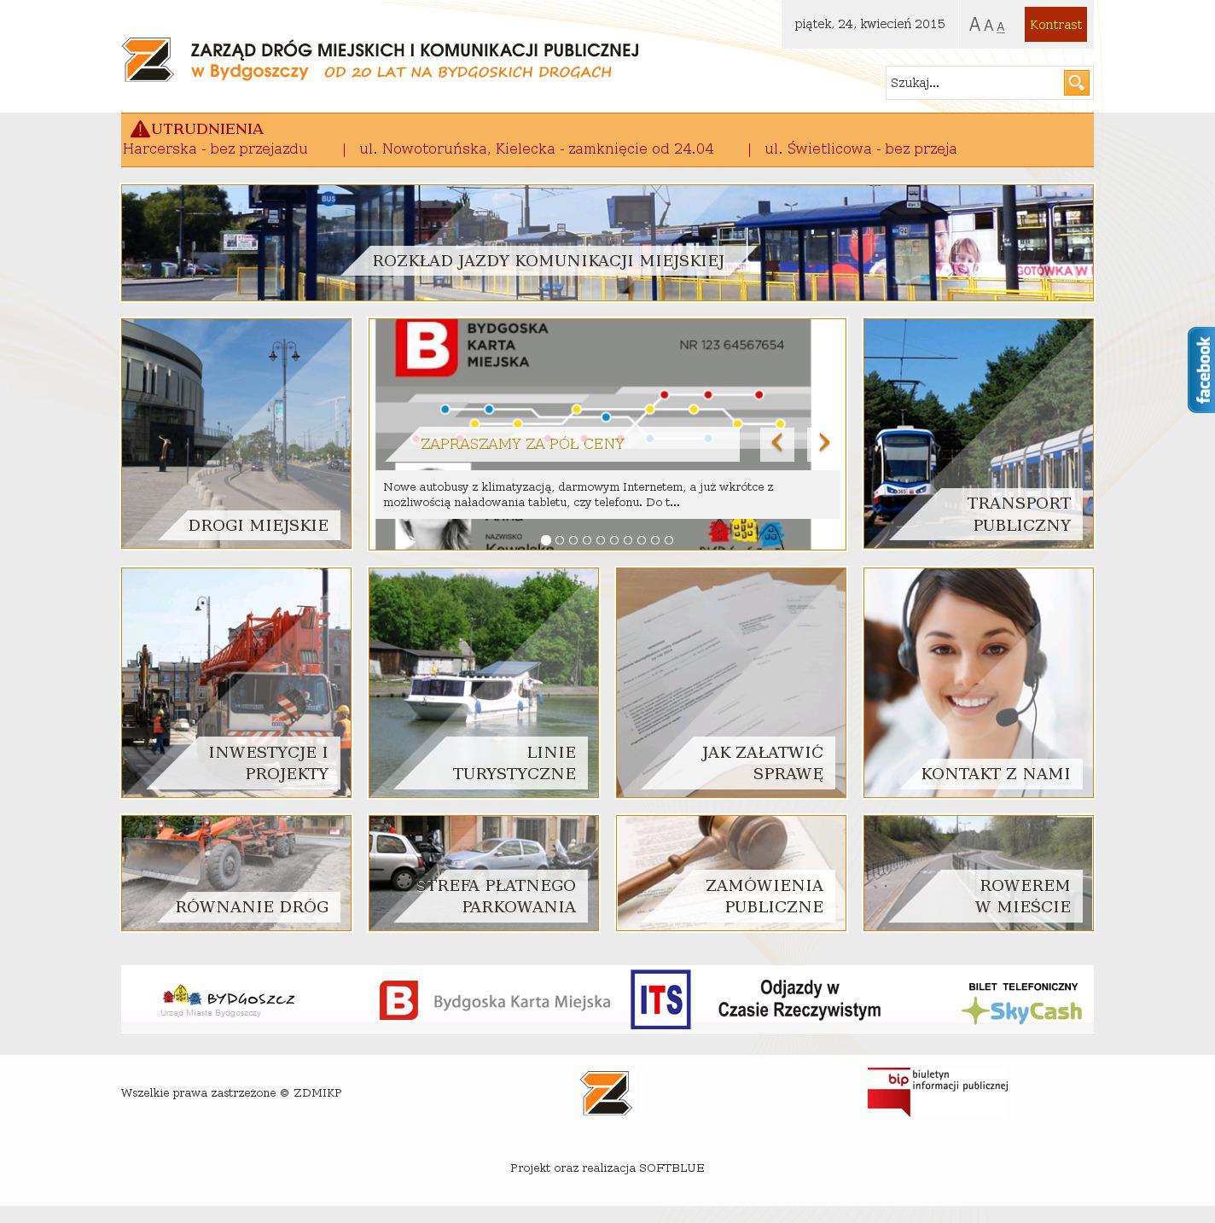Select the first slider pagination dot
The image size is (1215, 1223).
(x=546, y=540)
